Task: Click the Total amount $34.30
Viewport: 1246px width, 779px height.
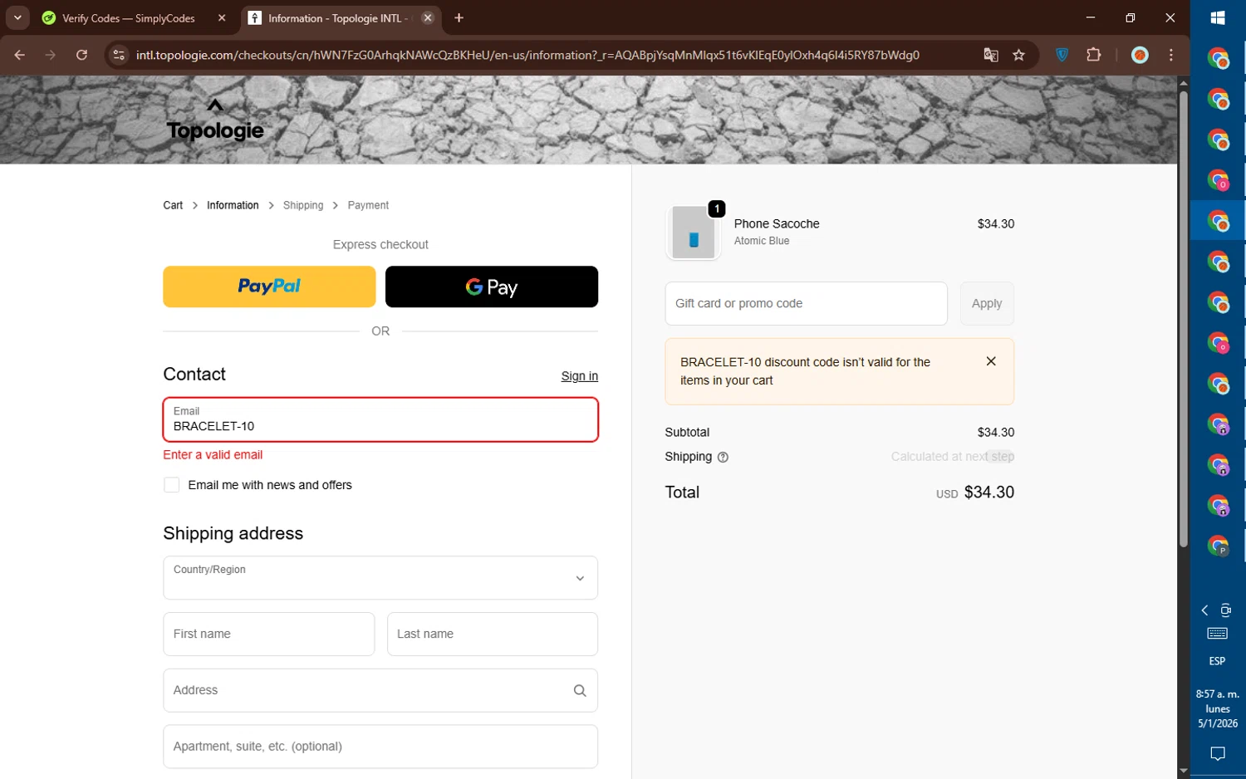Action: pos(989,492)
